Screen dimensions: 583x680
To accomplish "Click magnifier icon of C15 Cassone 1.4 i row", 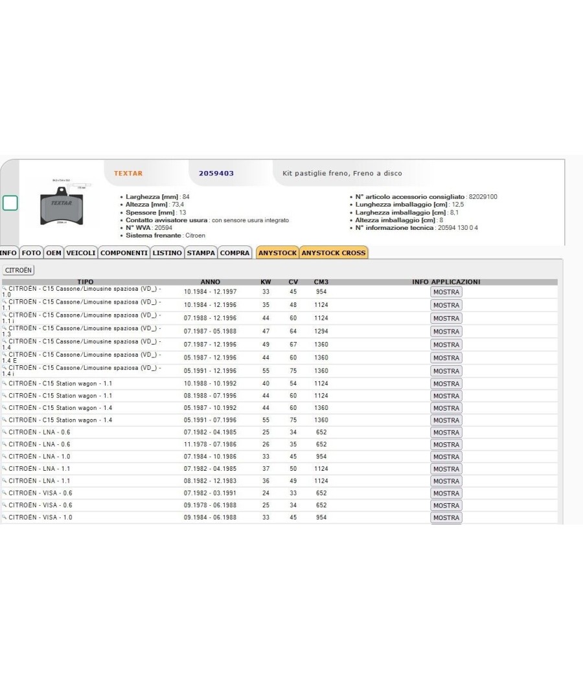I will [5, 368].
